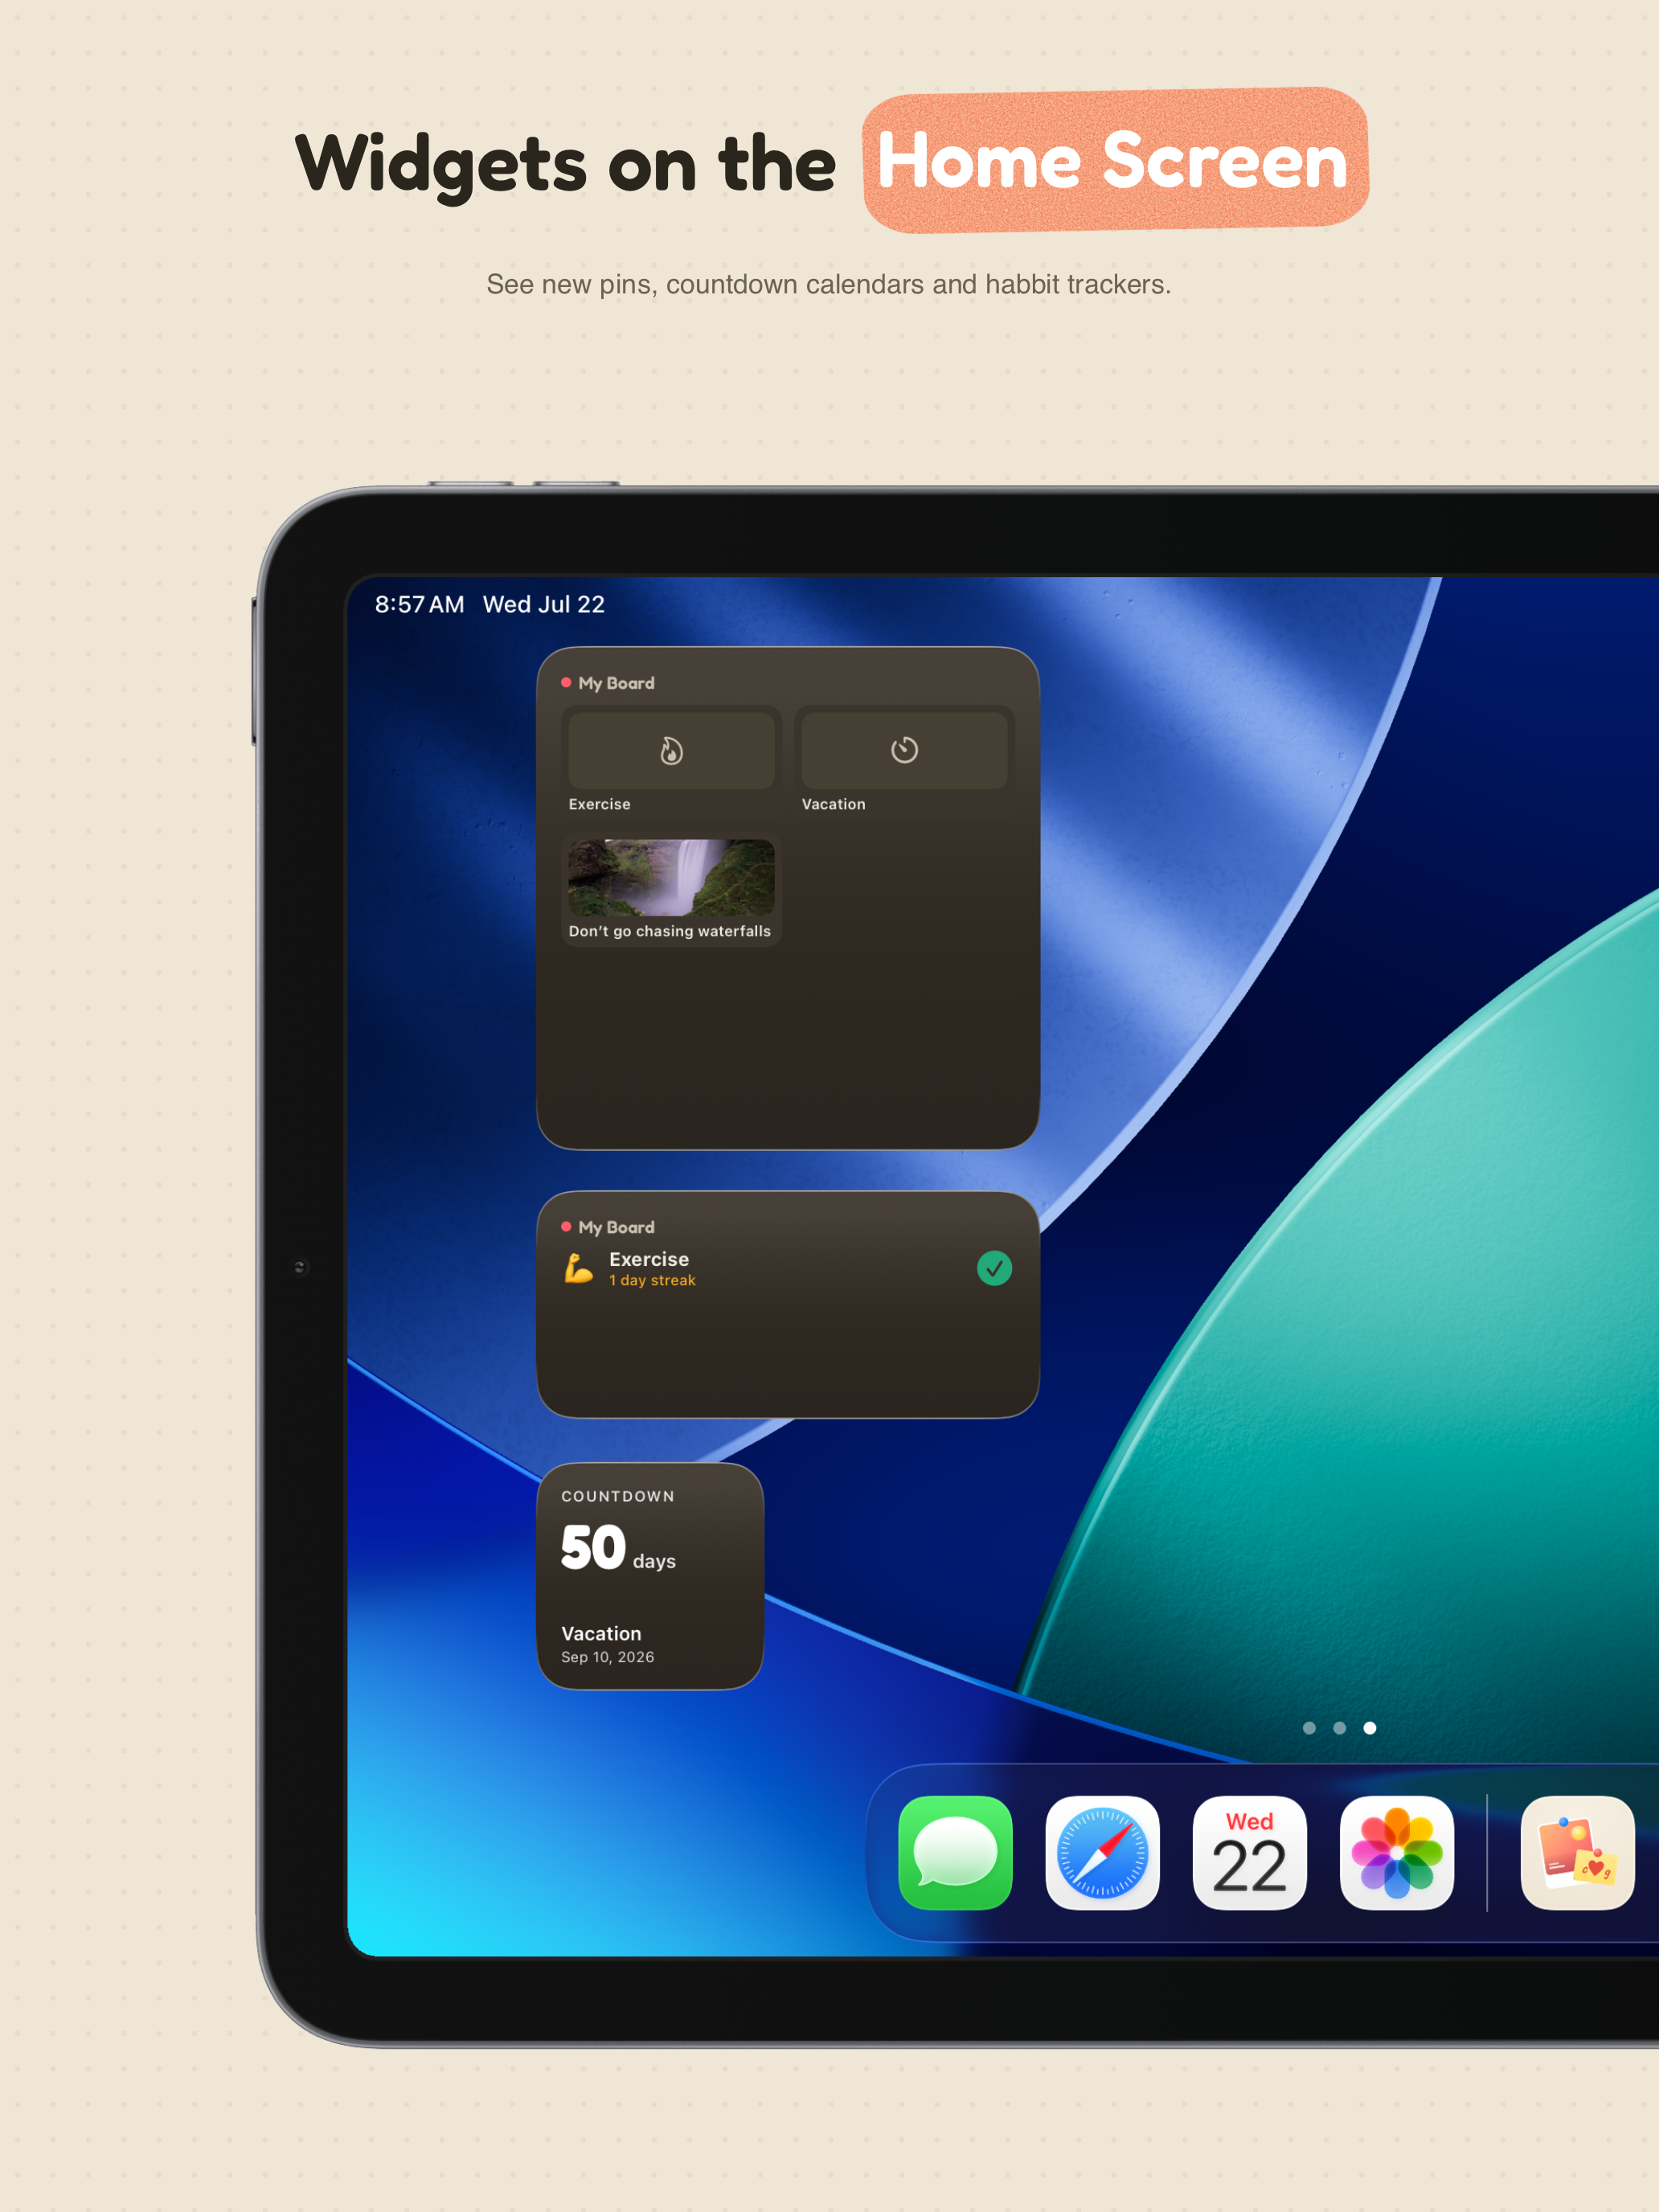Select the third home screen page dot
This screenshot has height=2212, width=1659.
coord(1370,1728)
